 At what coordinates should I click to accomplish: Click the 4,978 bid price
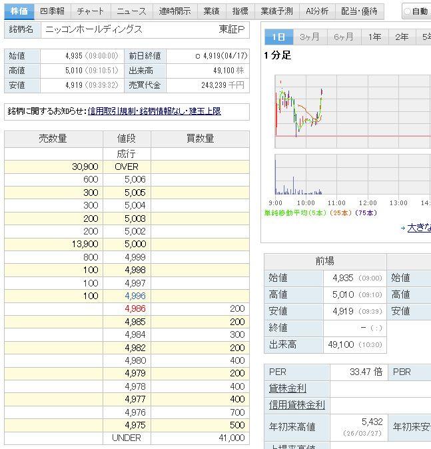[135, 386]
